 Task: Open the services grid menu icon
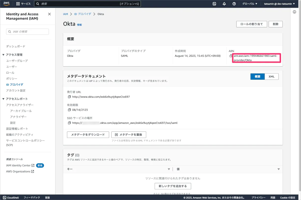[x=18, y=4]
